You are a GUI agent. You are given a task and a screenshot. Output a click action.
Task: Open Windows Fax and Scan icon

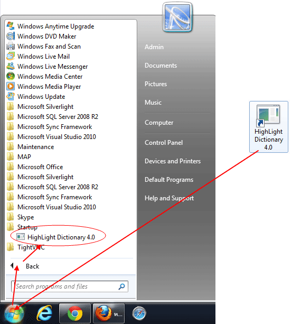[x=11, y=47]
